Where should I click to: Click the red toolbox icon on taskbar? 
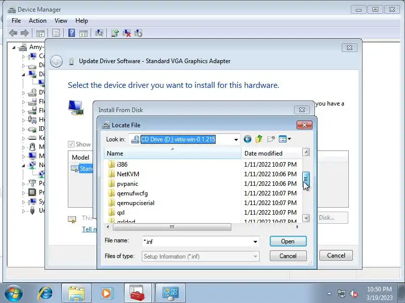click(x=137, y=293)
